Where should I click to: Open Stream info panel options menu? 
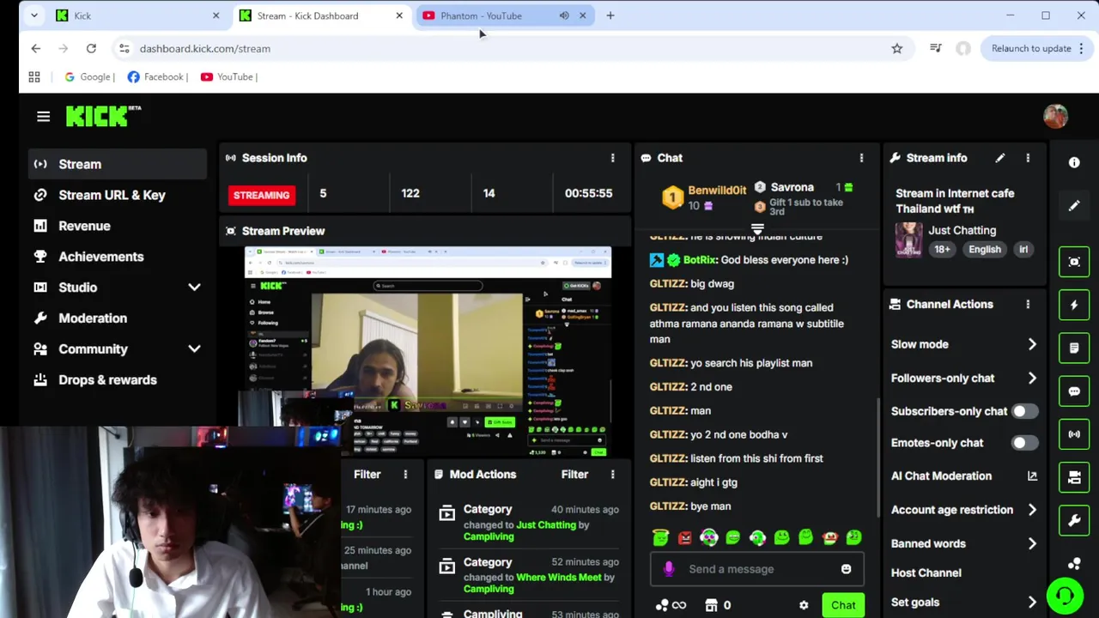coord(1028,158)
